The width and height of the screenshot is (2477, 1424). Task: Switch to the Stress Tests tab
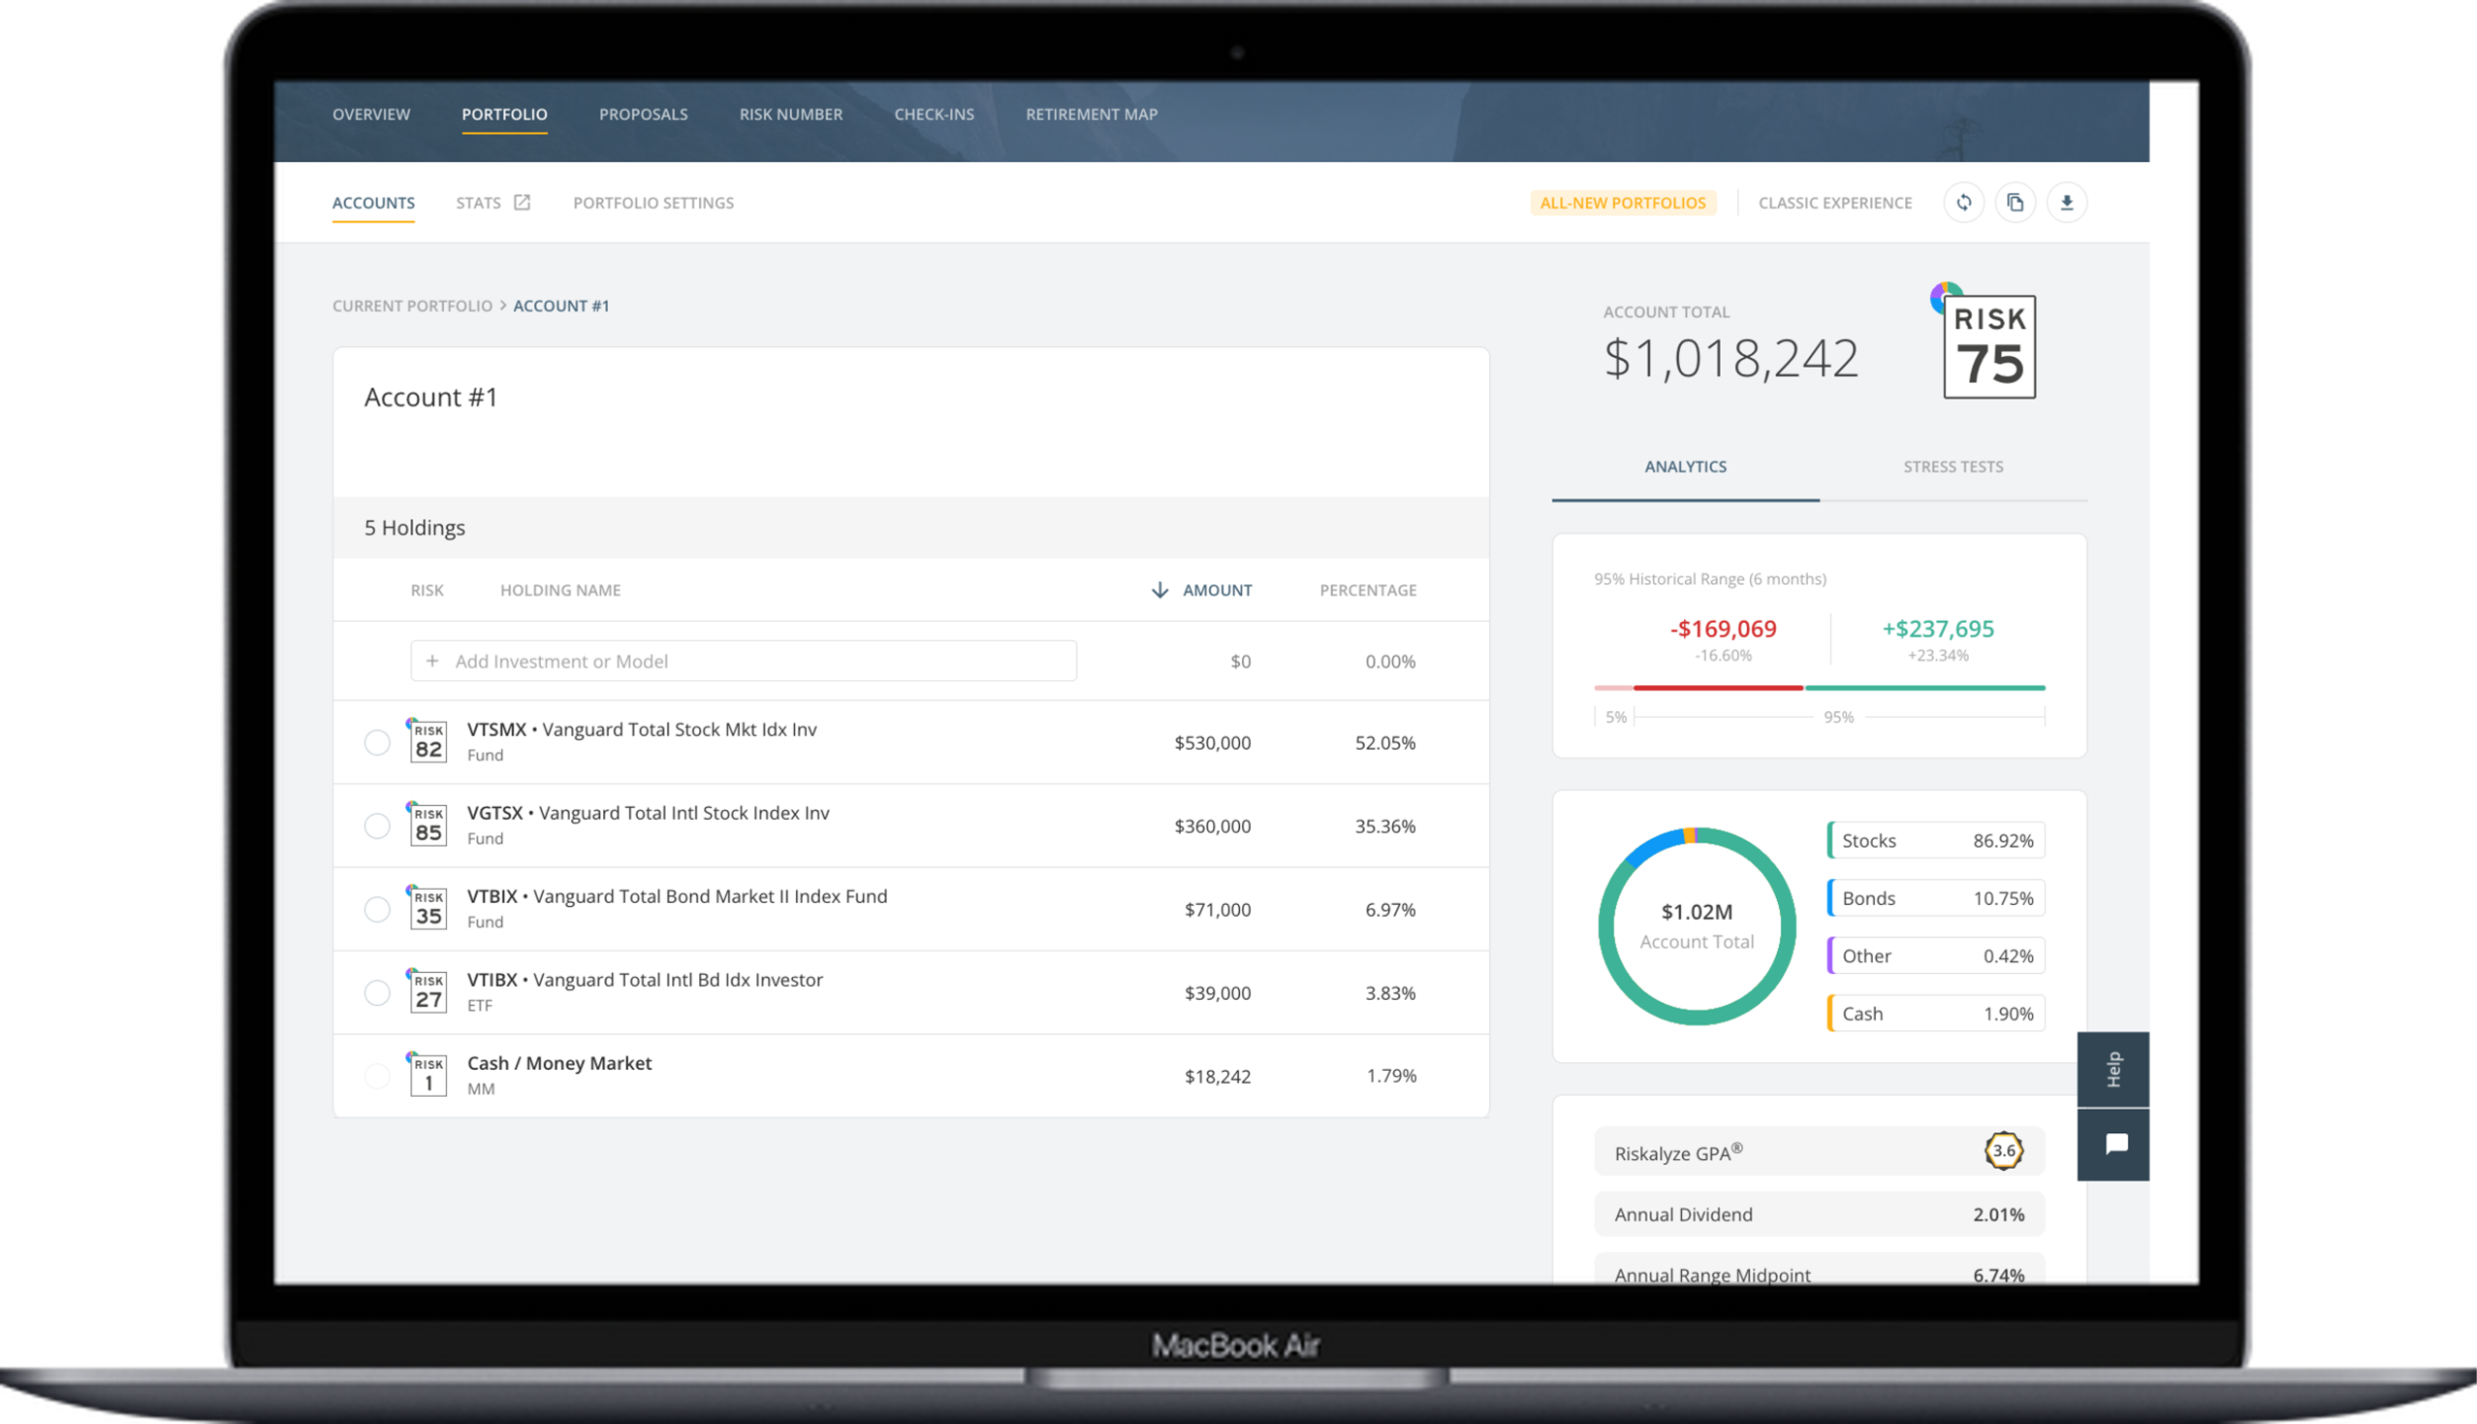[1952, 467]
